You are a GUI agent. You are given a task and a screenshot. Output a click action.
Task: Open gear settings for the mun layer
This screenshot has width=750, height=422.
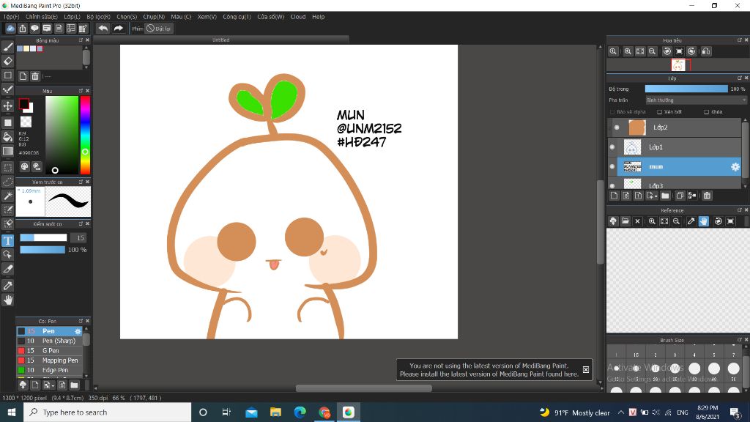735,166
